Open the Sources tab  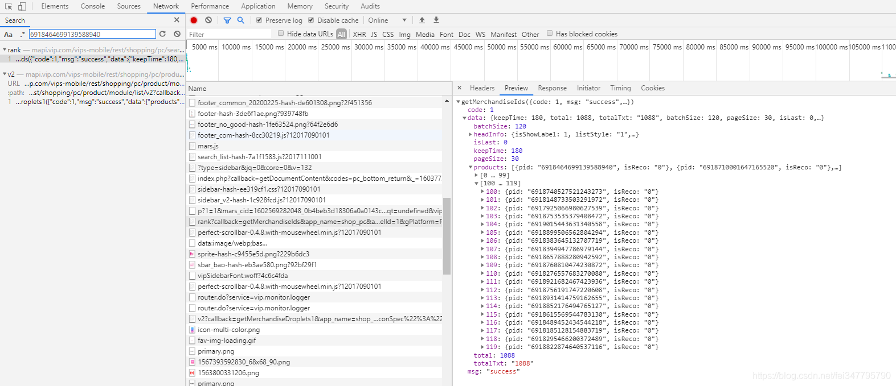coord(129,6)
